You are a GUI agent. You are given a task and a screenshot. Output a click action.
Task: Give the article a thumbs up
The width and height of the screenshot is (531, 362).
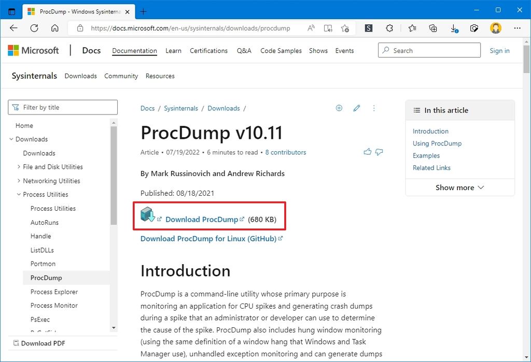(x=368, y=152)
